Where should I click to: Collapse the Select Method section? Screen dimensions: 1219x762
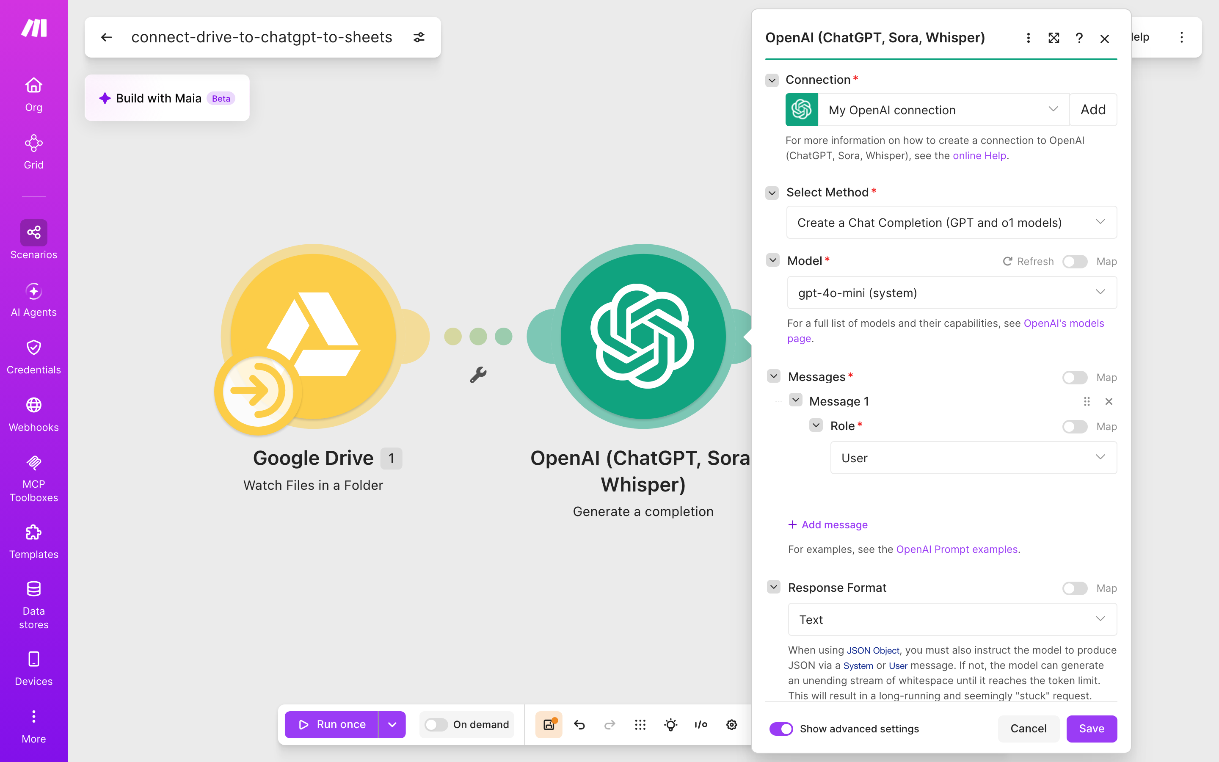click(x=772, y=193)
